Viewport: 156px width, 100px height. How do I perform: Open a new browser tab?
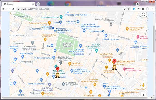(38, 4)
